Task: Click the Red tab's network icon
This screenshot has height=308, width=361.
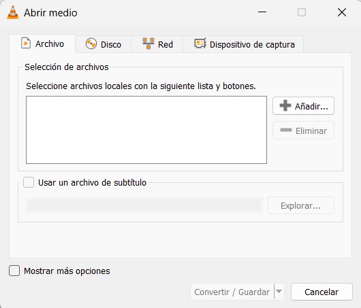Action: [x=148, y=44]
